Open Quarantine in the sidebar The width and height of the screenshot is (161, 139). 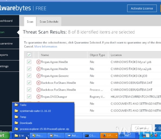coord(9,44)
